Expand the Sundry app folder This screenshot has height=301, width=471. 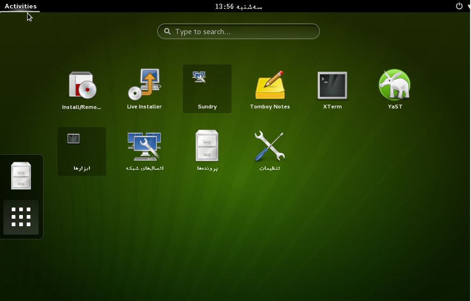pos(207,89)
